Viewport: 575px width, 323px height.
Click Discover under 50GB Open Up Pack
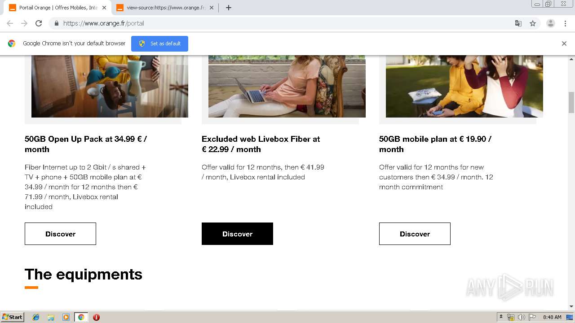60,234
